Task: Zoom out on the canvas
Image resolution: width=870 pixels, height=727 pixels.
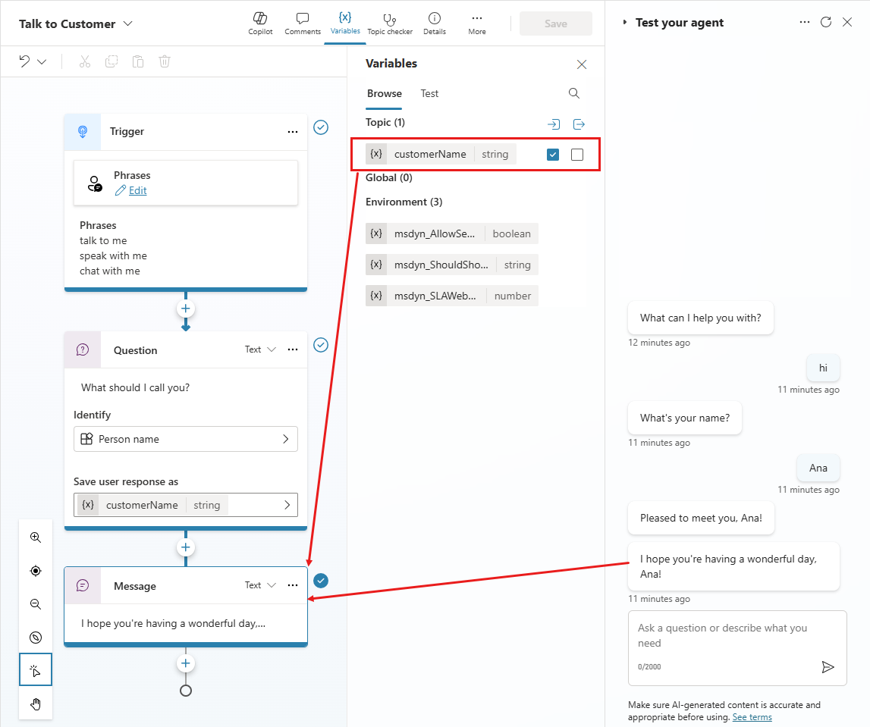Action: pyautogui.click(x=36, y=604)
